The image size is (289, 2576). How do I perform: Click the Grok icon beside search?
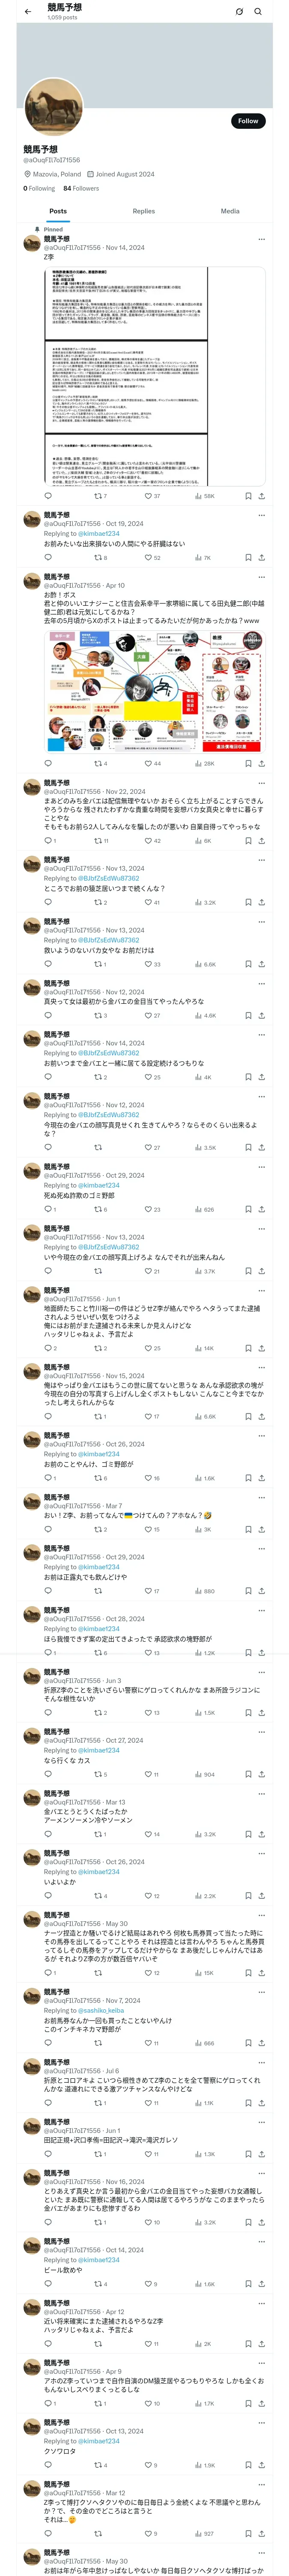coord(239,12)
